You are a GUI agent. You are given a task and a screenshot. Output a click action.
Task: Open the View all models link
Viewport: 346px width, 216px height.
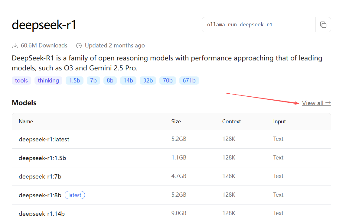coord(316,103)
